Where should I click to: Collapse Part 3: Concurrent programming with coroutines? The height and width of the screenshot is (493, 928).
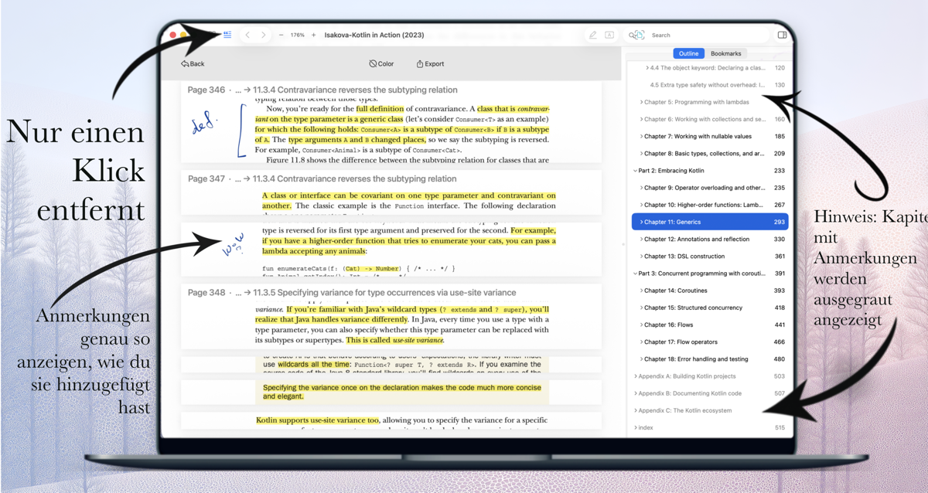tap(635, 274)
